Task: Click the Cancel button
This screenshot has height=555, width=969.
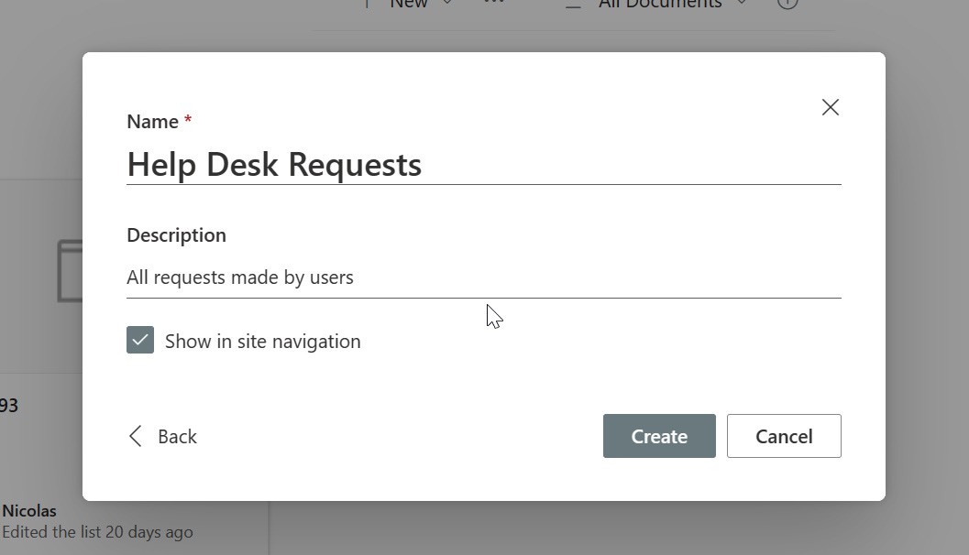Action: [x=784, y=436]
